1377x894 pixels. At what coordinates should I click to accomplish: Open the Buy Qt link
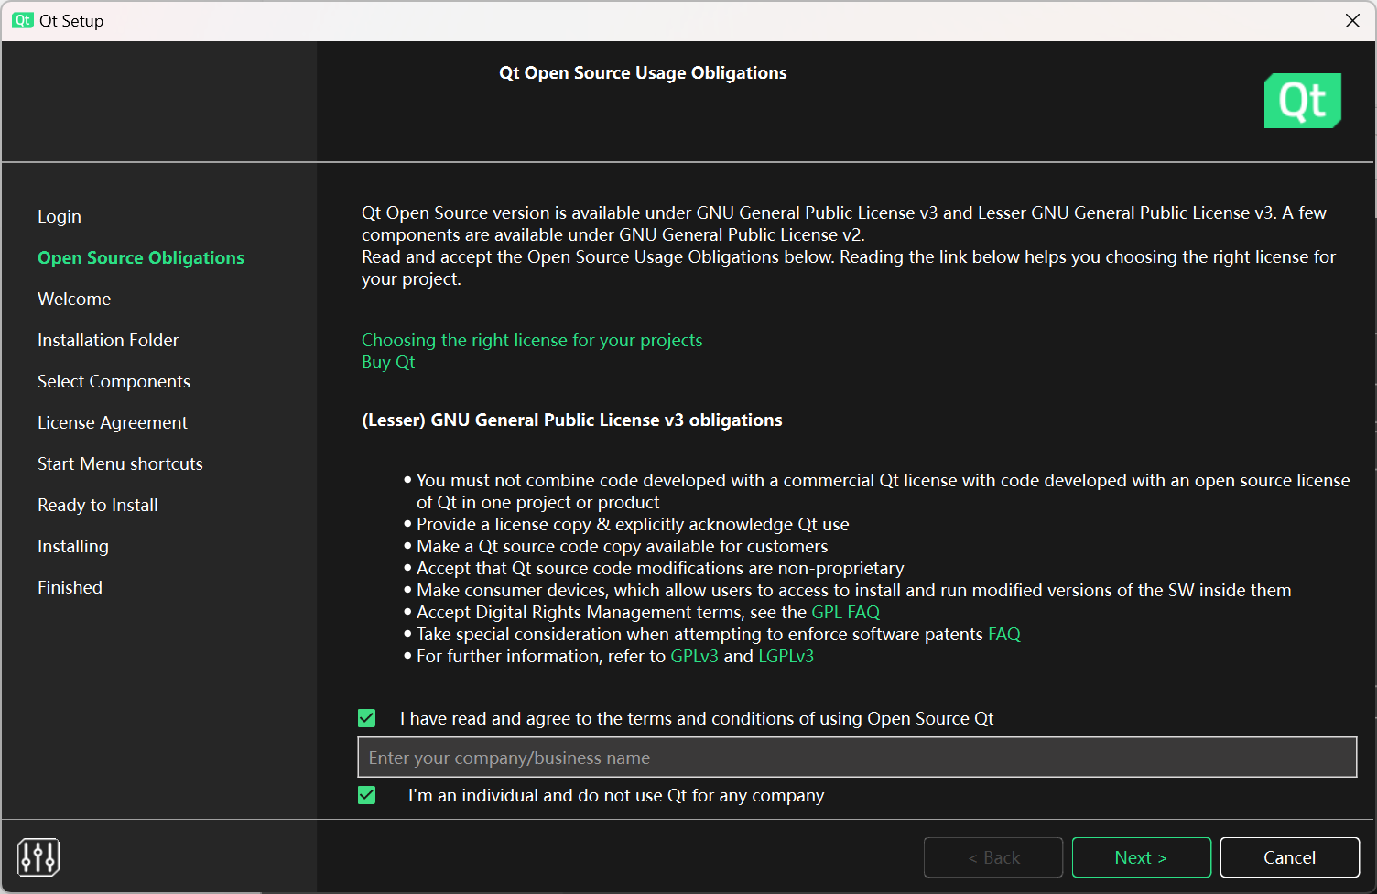[x=388, y=362]
